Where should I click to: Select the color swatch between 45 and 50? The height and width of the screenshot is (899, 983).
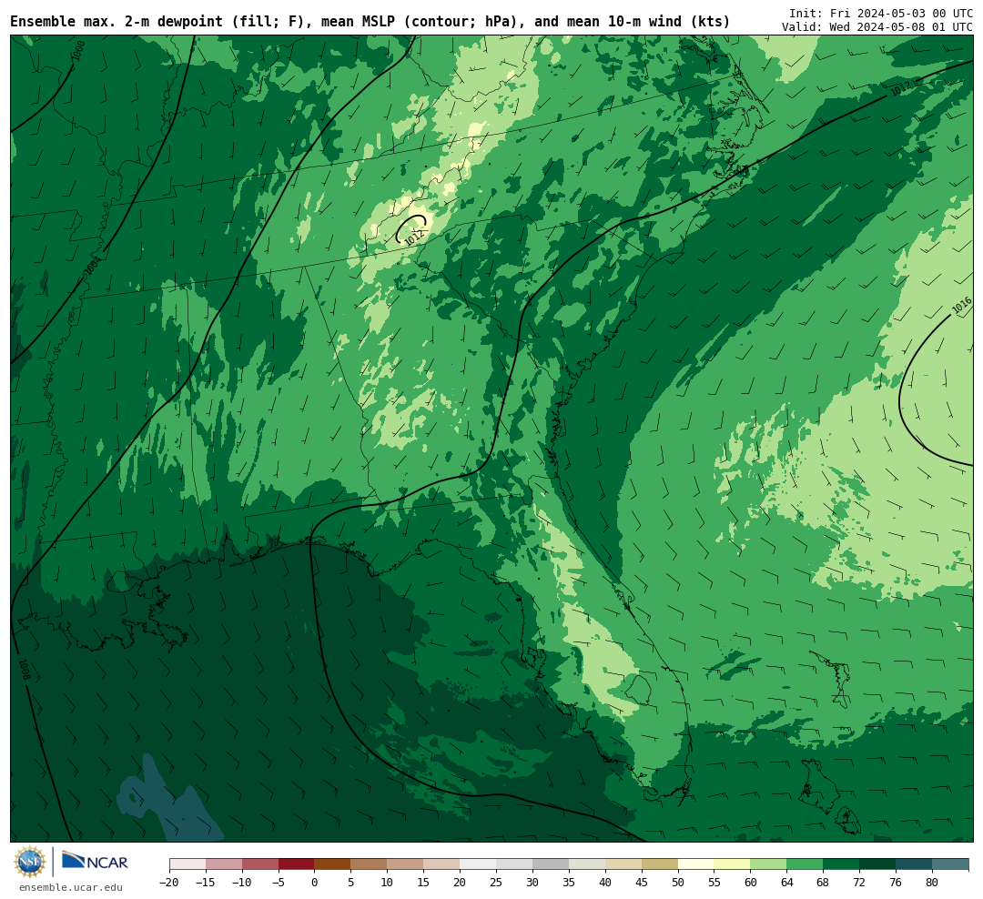click(x=660, y=864)
